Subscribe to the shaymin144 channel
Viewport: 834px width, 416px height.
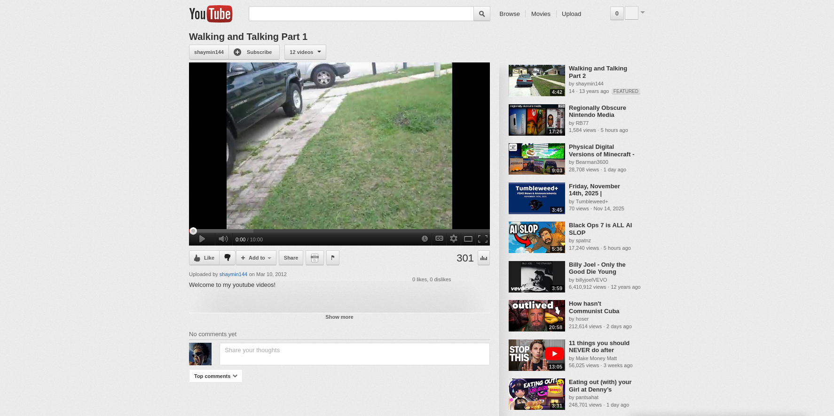tap(254, 52)
